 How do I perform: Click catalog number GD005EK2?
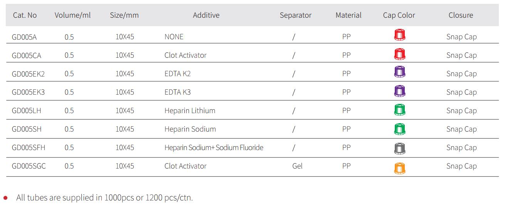coord(28,74)
